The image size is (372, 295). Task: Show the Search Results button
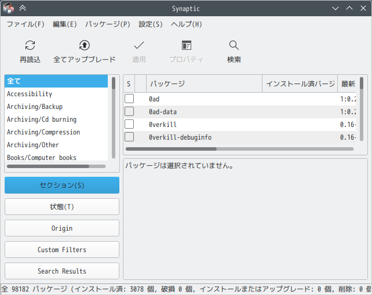click(62, 271)
